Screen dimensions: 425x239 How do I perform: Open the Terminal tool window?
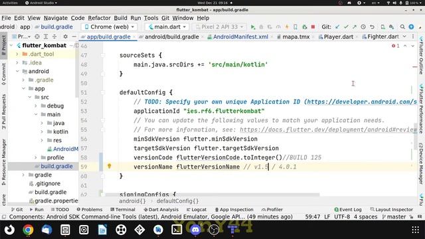coord(123,210)
